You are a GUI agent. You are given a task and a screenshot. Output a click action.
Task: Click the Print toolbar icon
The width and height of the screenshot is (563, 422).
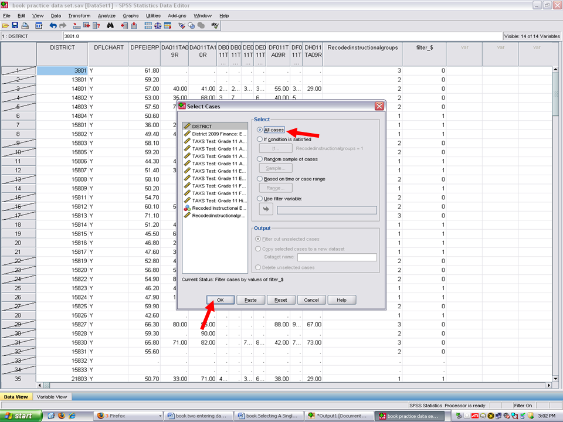[x=24, y=26]
